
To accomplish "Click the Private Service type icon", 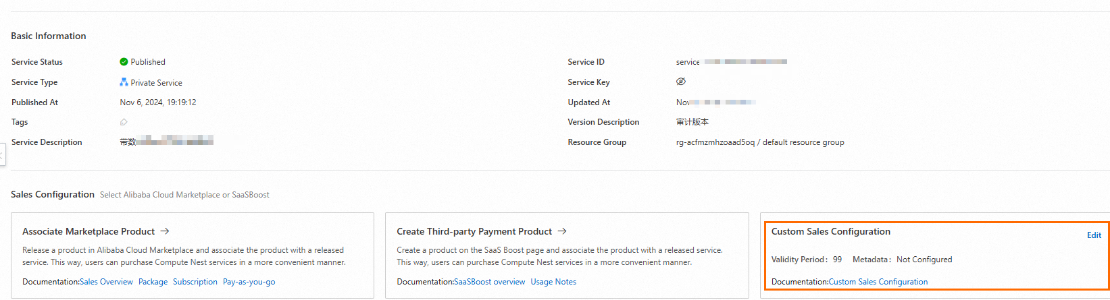I will tap(124, 82).
